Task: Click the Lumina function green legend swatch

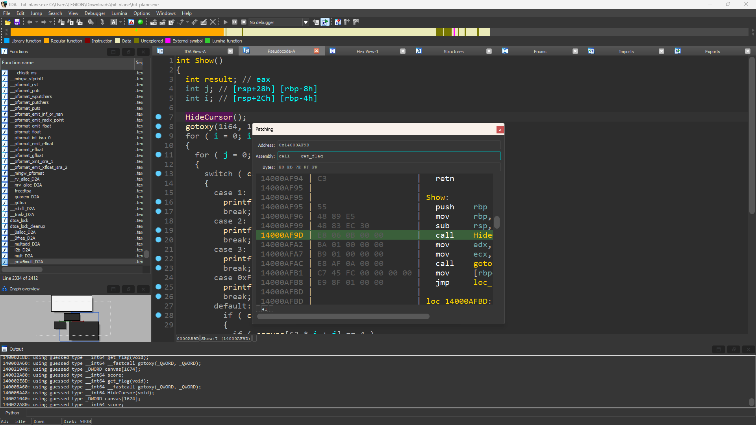Action: click(208, 41)
